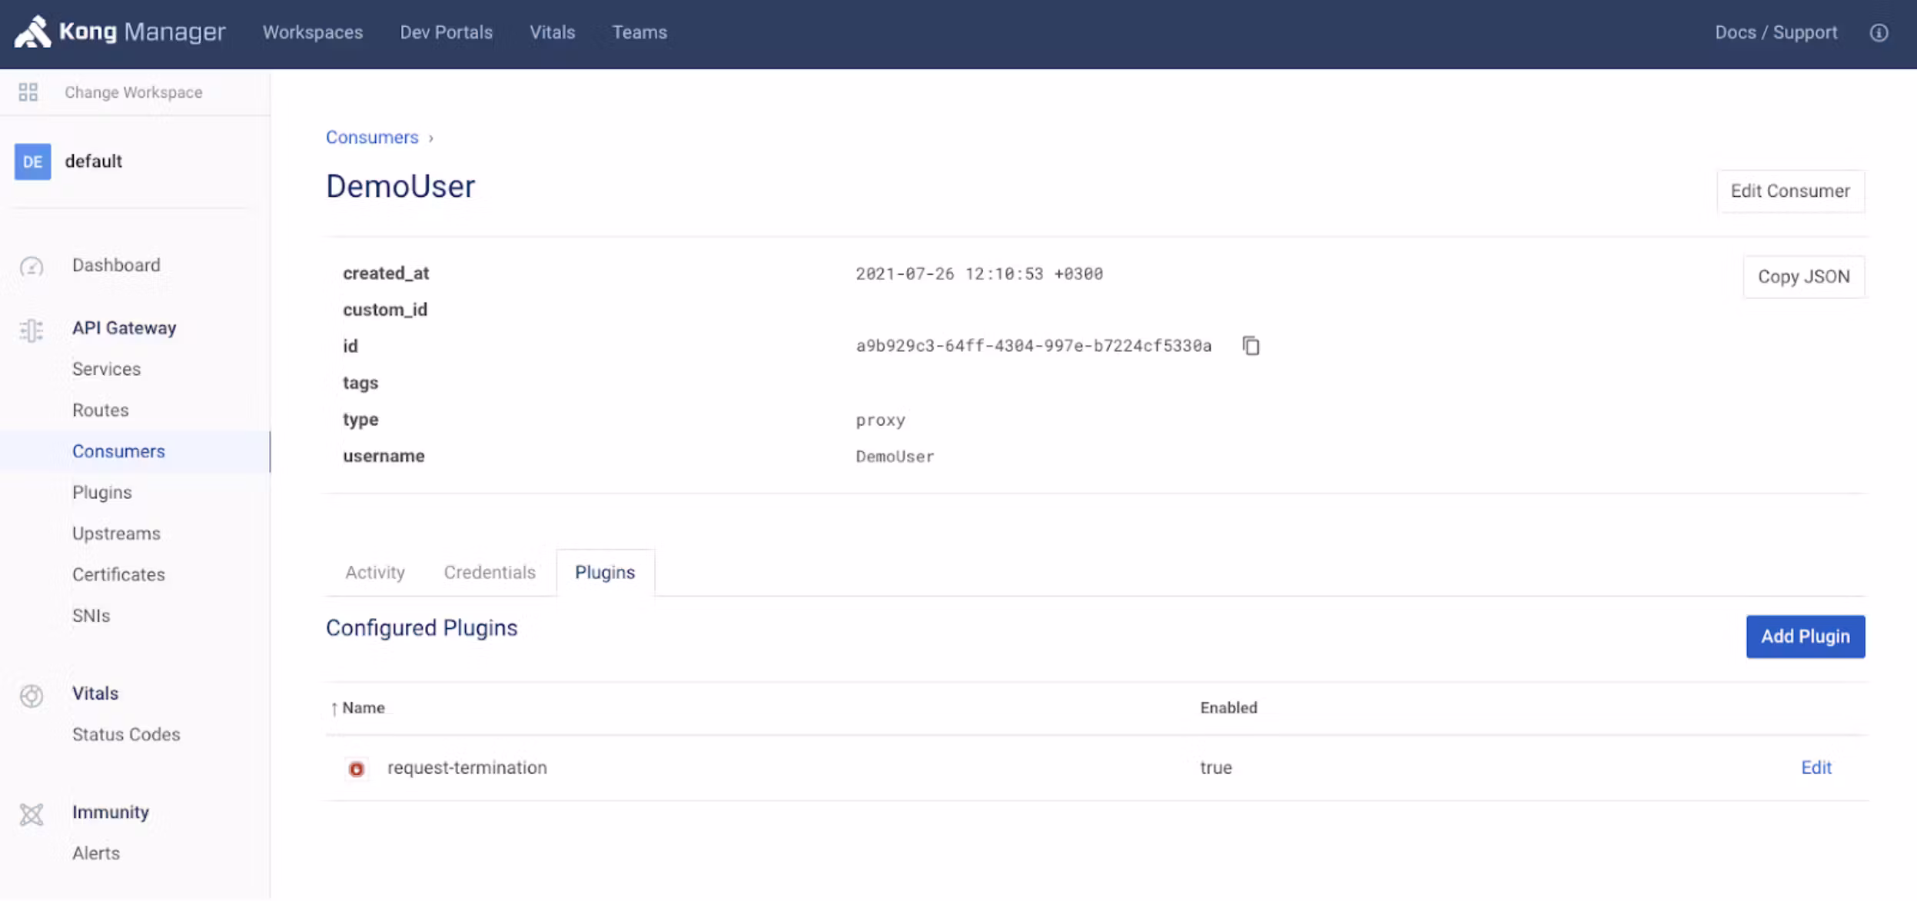Click the Edit Consumer button

pyautogui.click(x=1789, y=191)
